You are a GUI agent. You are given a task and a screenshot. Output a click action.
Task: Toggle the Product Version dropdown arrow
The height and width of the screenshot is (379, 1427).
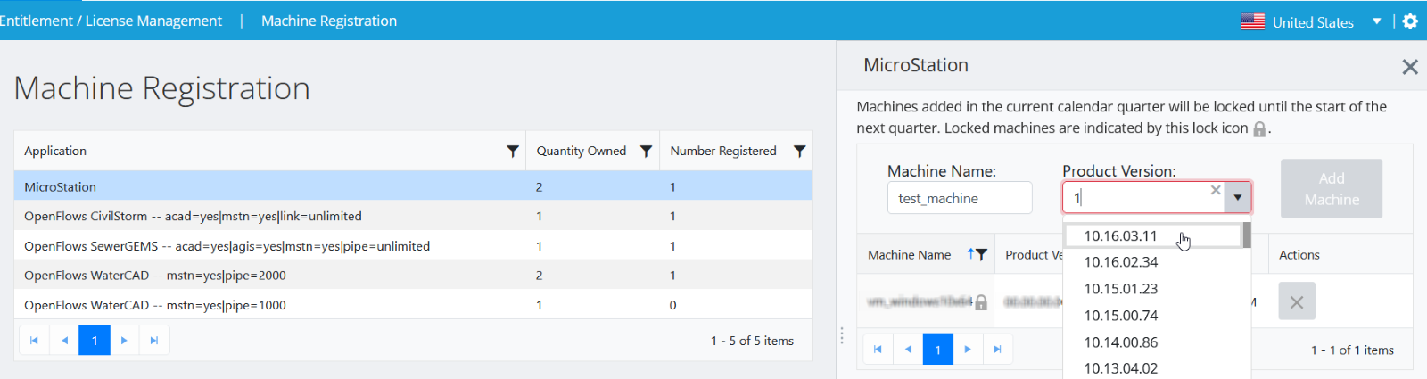1238,198
